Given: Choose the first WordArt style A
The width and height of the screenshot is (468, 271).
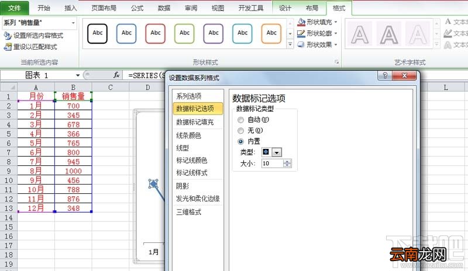Looking at the screenshot, I should pyautogui.click(x=360, y=34).
